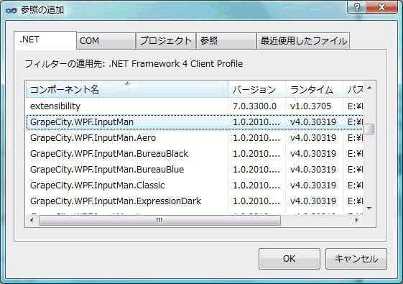
Task: Select GrapeCity.WPF.InputMan.ExpressionDark row
Action: [195, 201]
